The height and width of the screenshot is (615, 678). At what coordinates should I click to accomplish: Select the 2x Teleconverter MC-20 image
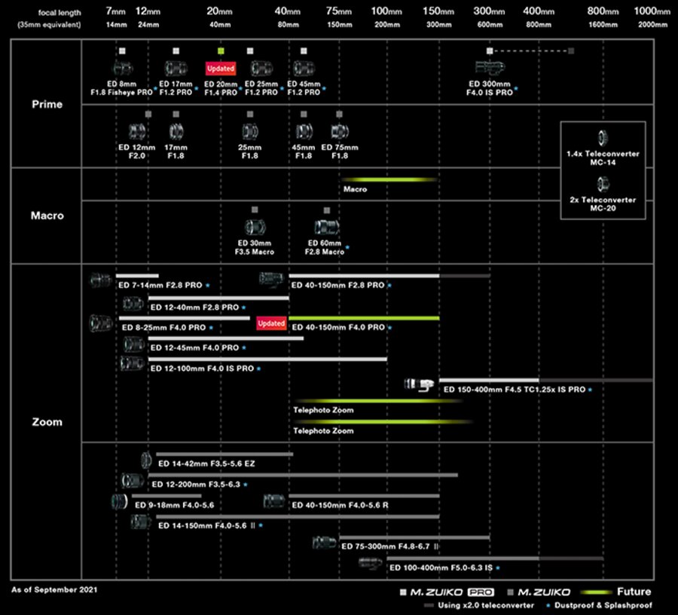click(603, 184)
